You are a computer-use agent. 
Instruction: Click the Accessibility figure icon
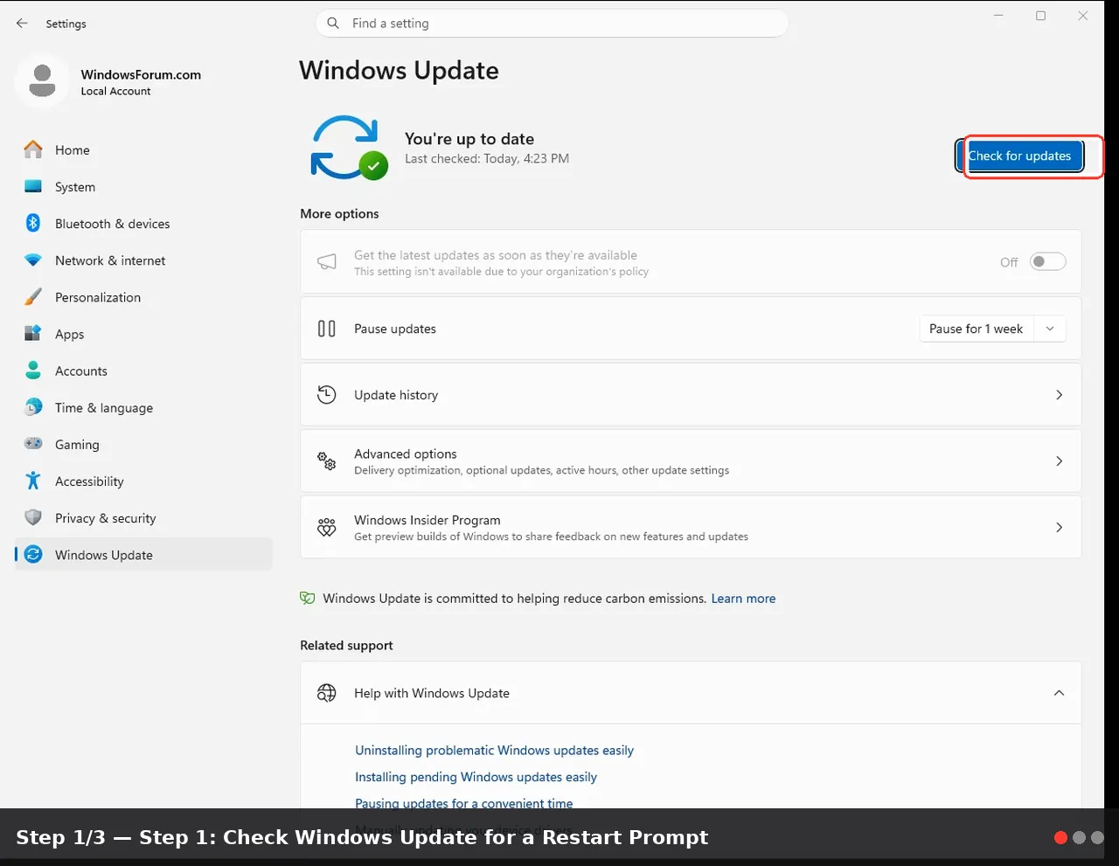point(33,481)
